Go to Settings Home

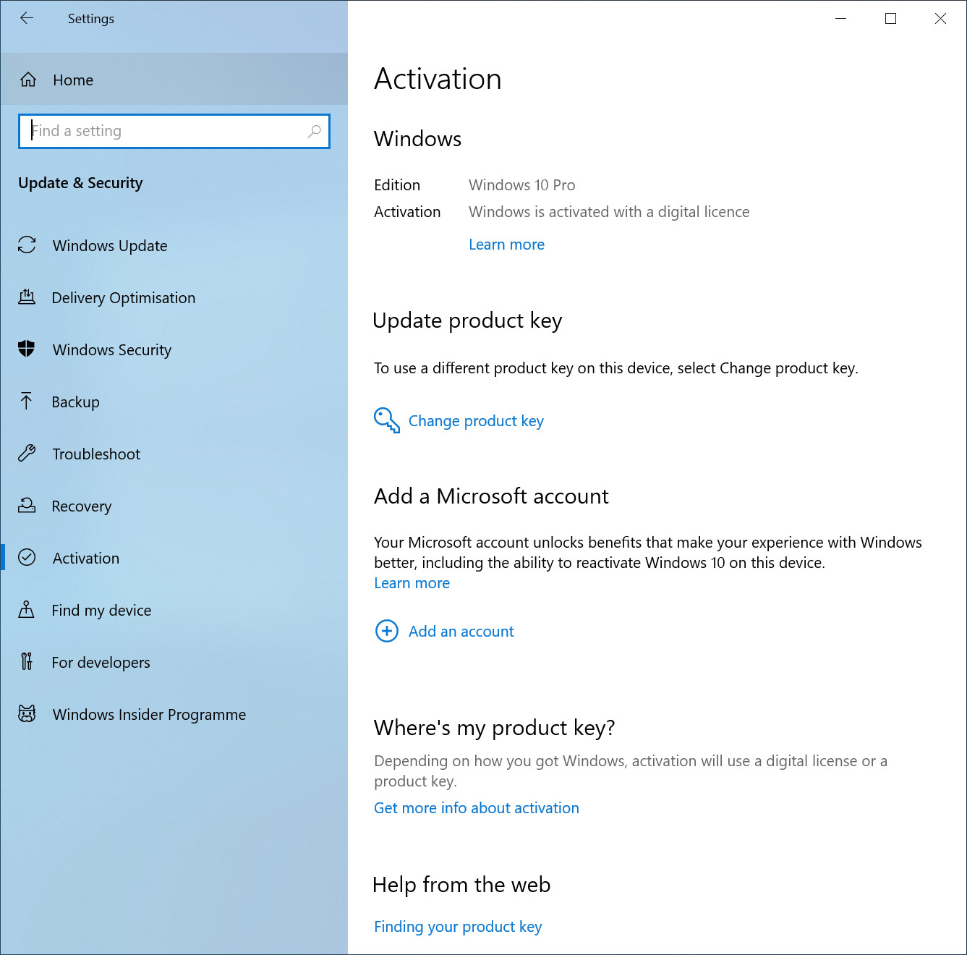pyautogui.click(x=174, y=80)
